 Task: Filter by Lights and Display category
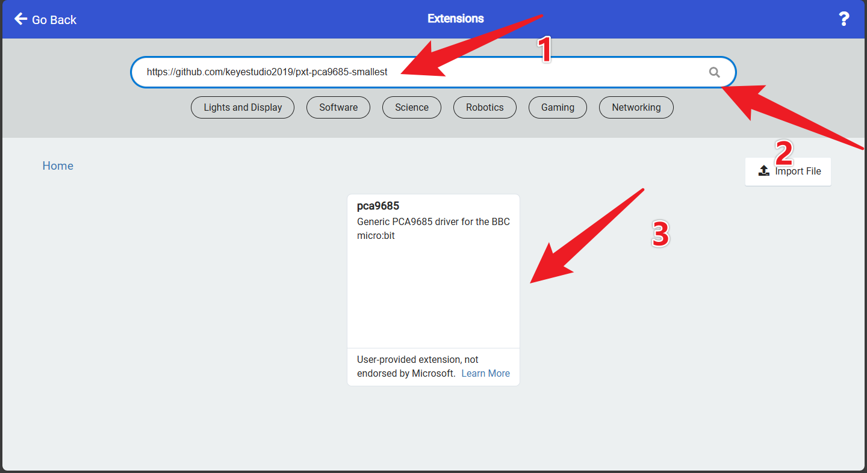click(243, 107)
